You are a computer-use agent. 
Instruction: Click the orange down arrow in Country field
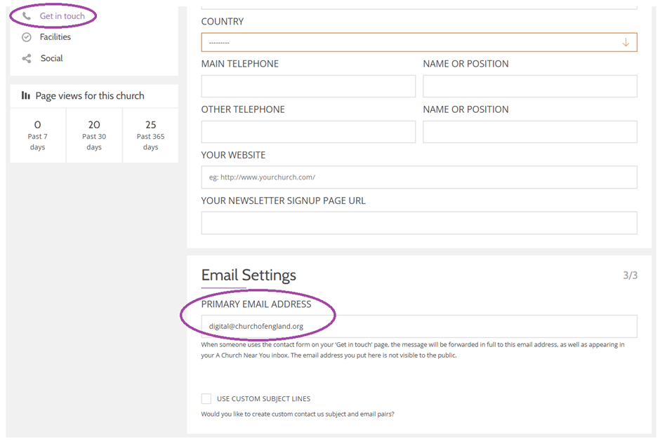(626, 43)
